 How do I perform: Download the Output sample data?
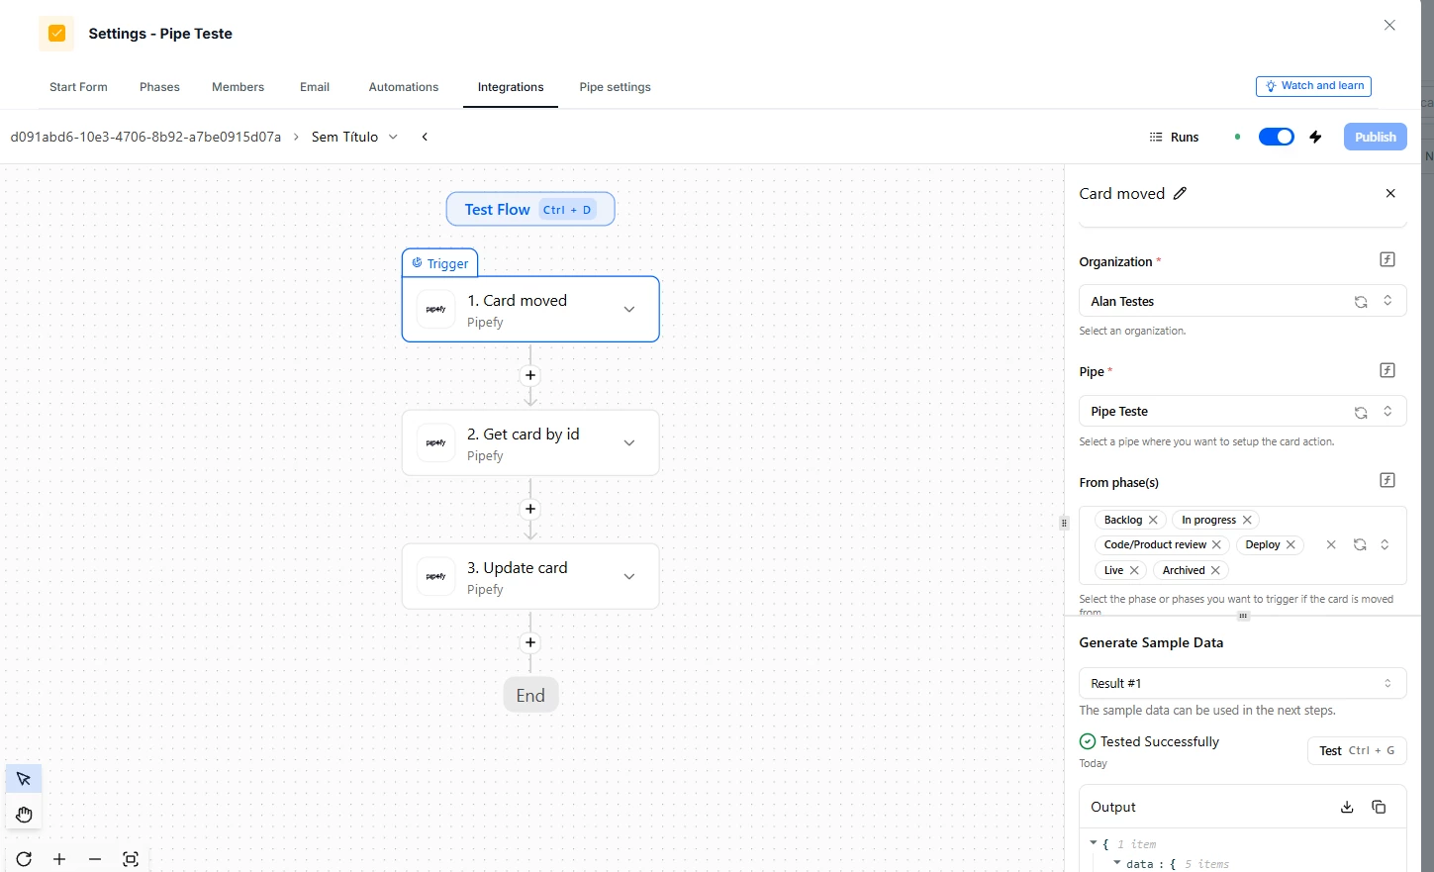(1347, 807)
